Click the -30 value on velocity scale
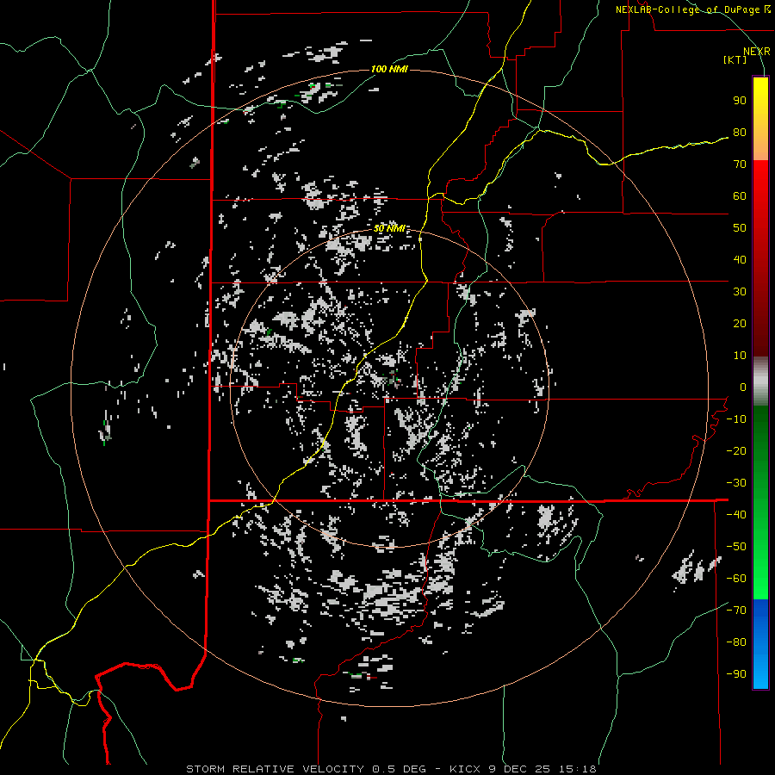Screen dimensions: 775x775 736,483
